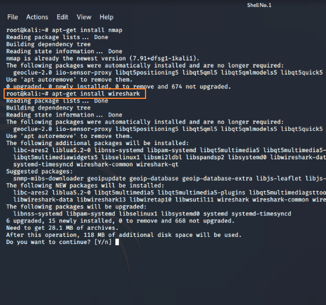Click the Shell No. 1 window title
This screenshot has width=326, height=305.
[259, 5]
